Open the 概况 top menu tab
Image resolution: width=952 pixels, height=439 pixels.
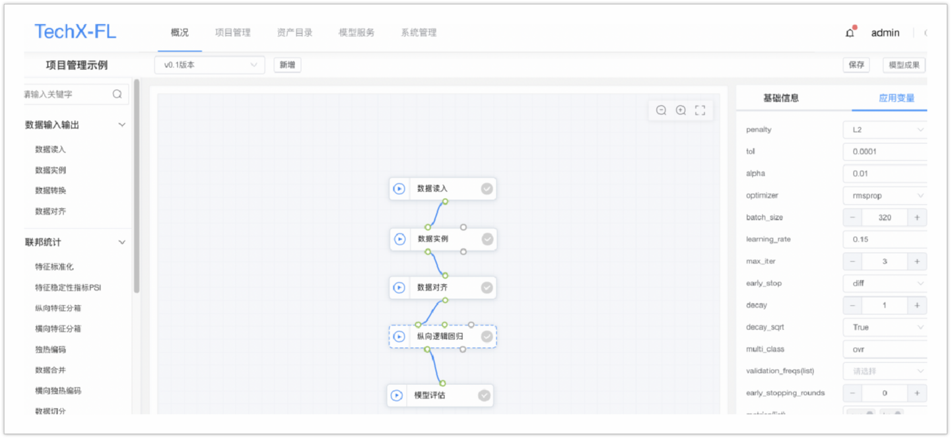click(x=180, y=32)
